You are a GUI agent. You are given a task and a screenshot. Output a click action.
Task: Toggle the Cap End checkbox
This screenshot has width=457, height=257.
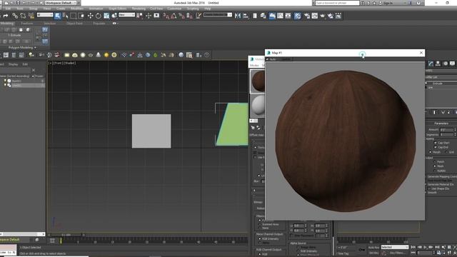point(436,147)
